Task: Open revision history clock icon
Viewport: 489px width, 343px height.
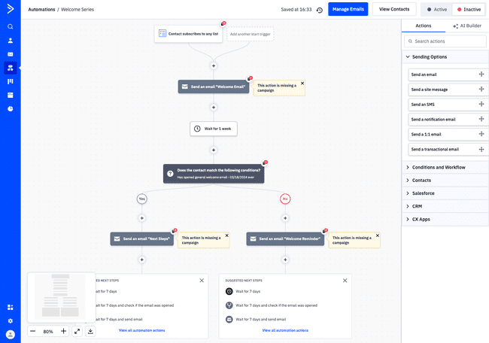Action: click(x=320, y=10)
